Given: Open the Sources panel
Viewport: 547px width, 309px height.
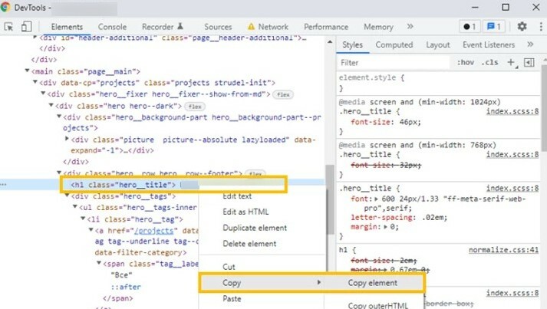Looking at the screenshot, I should 218,27.
